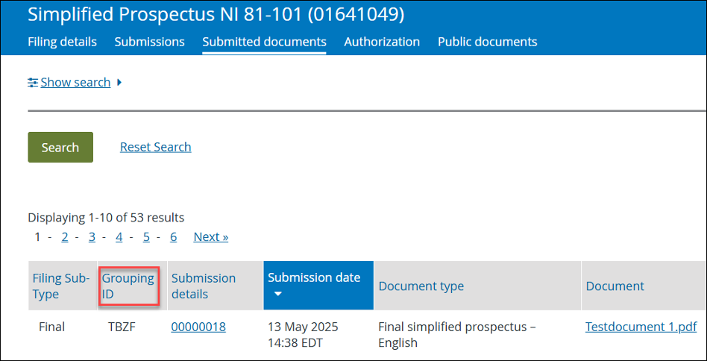This screenshot has height=361, width=707.
Task: Open submission 00000018 details link
Action: tap(198, 327)
